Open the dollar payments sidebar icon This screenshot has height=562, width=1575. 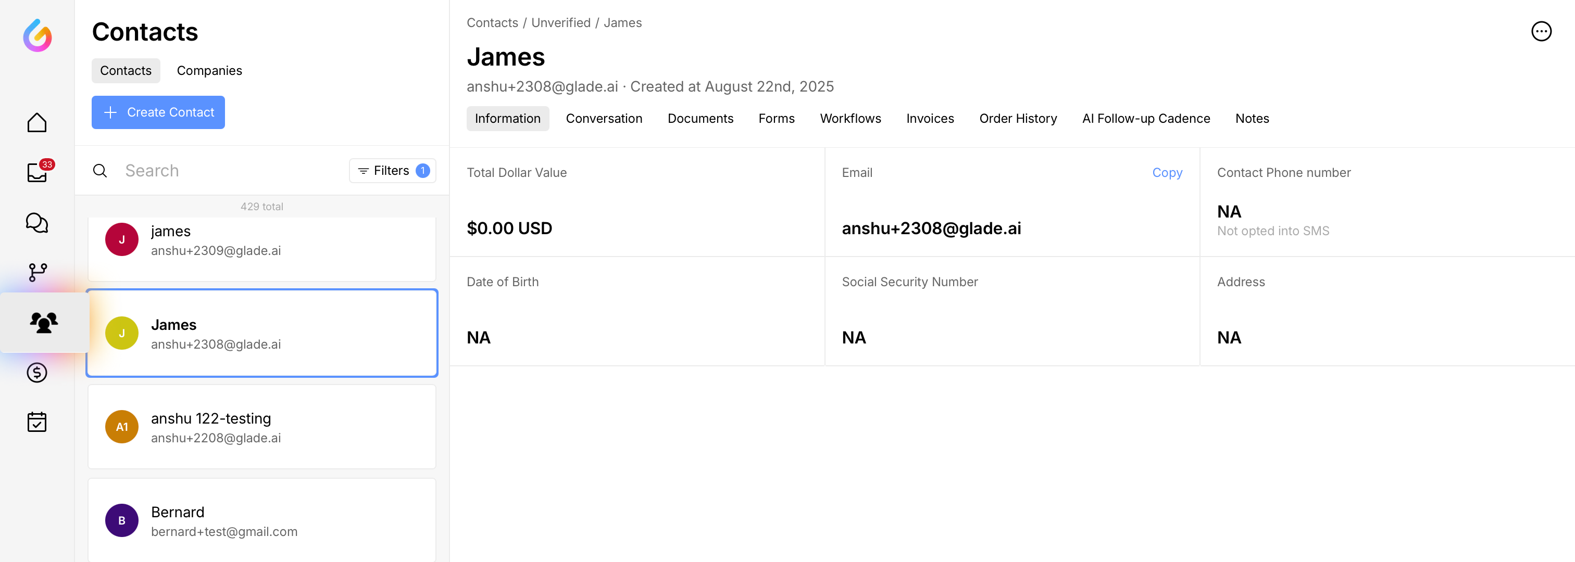[x=36, y=372]
